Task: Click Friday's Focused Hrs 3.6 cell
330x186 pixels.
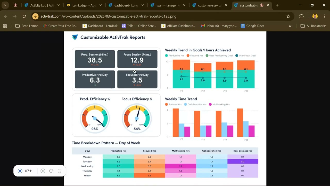Action: [x=150, y=176]
